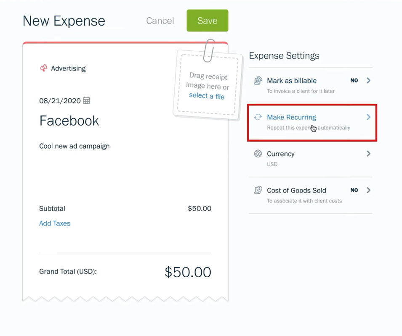Expand Make Recurring using its chevron arrow

tap(368, 117)
